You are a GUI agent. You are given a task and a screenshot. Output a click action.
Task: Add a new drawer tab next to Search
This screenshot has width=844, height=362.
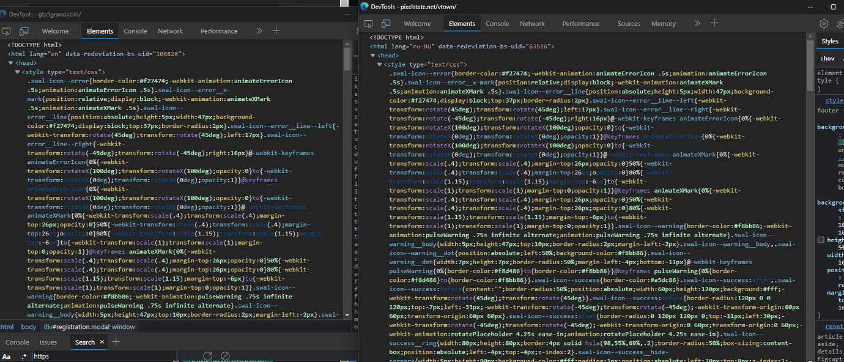click(x=116, y=342)
